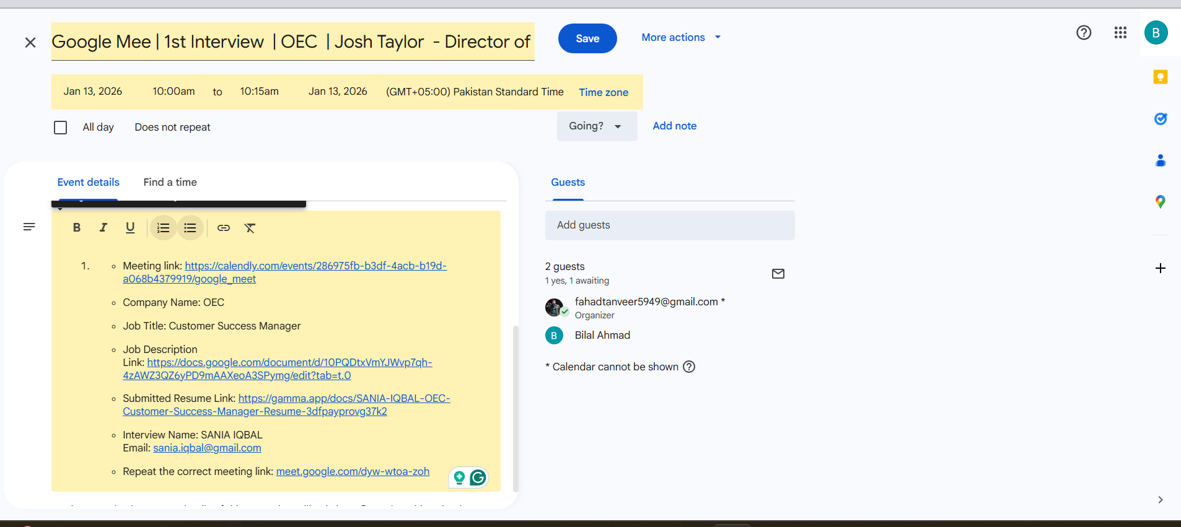The image size is (1181, 527).
Task: Click the description lines icon
Action: [29, 227]
